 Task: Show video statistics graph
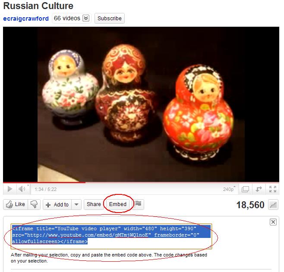[273, 205]
